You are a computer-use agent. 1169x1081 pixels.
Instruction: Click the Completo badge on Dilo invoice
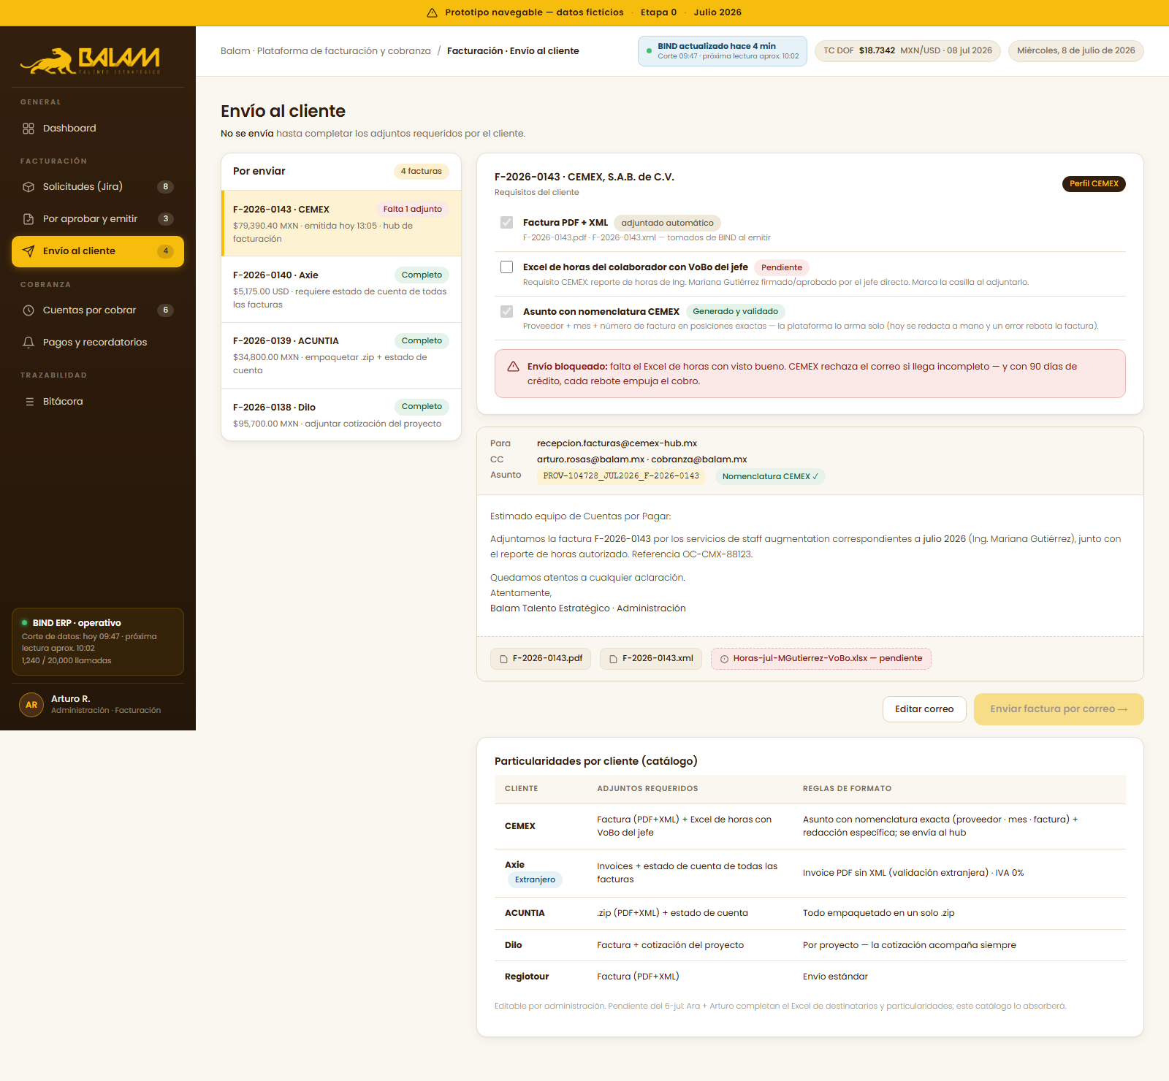(422, 407)
